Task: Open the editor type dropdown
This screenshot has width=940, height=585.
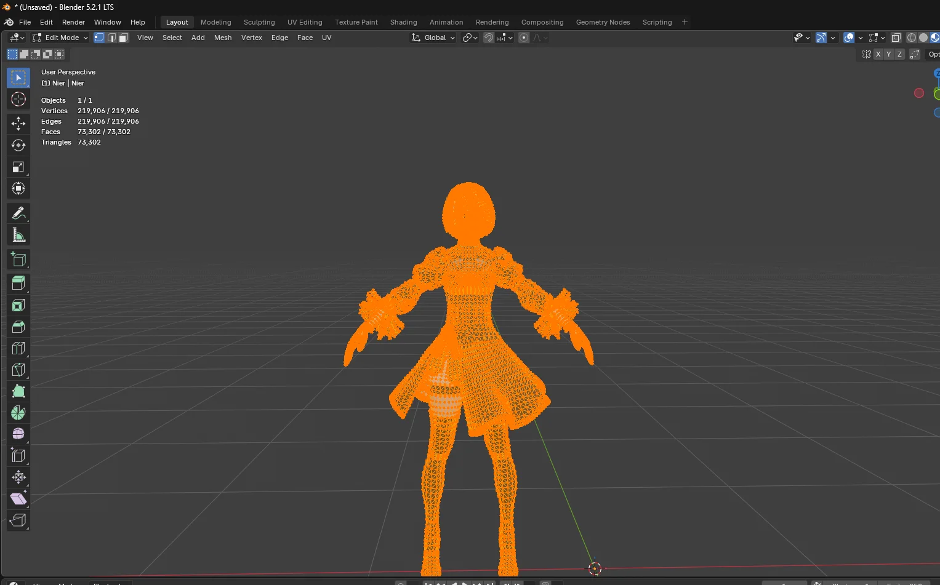Action: tap(17, 38)
